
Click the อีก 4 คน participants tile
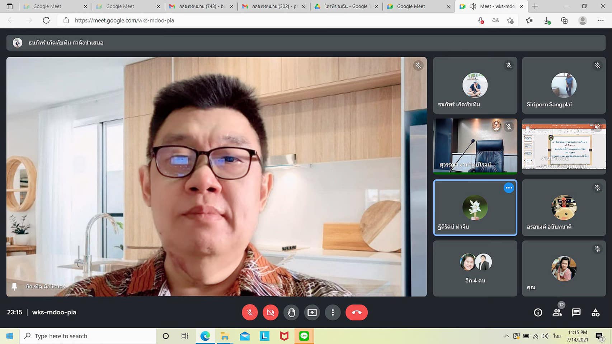(475, 268)
